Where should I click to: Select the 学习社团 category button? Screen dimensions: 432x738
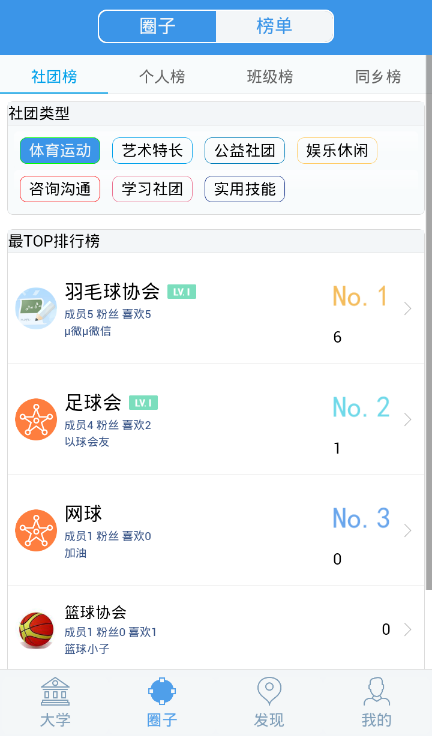click(152, 190)
